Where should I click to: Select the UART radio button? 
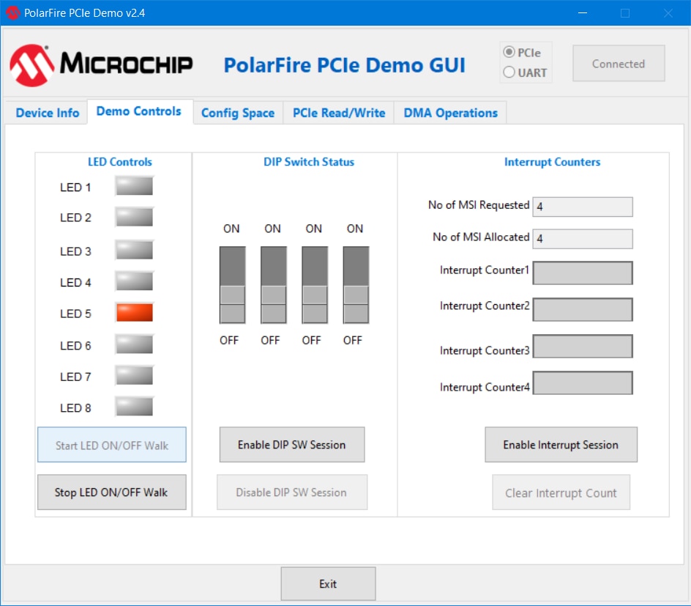(x=525, y=73)
